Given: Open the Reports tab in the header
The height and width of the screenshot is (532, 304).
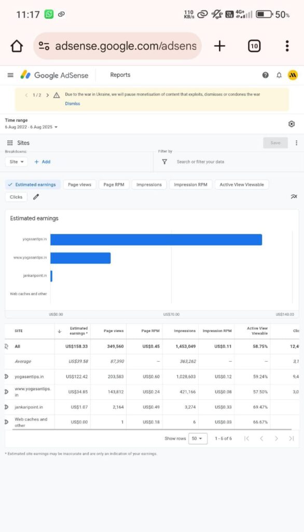Looking at the screenshot, I should [120, 75].
